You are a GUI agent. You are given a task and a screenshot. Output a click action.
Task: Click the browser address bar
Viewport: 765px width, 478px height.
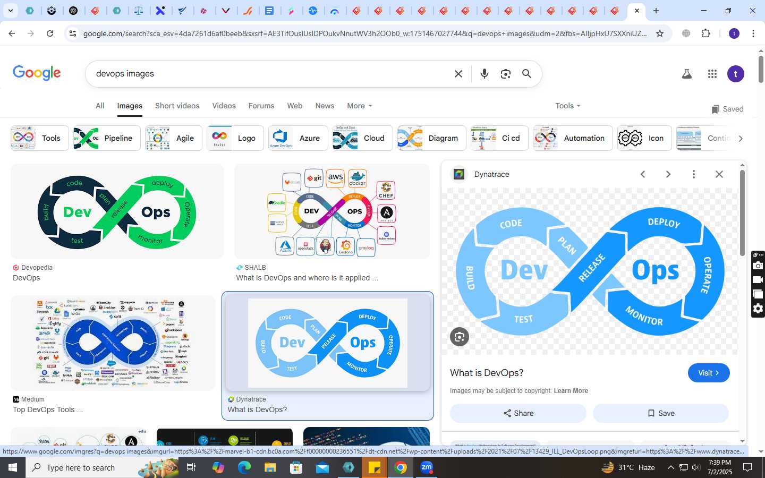365,33
